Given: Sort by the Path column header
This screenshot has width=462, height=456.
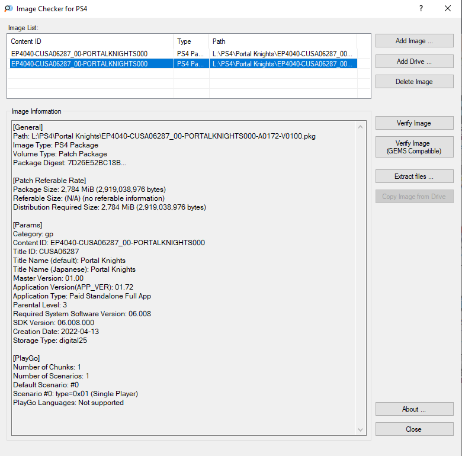Looking at the screenshot, I should 283,41.
